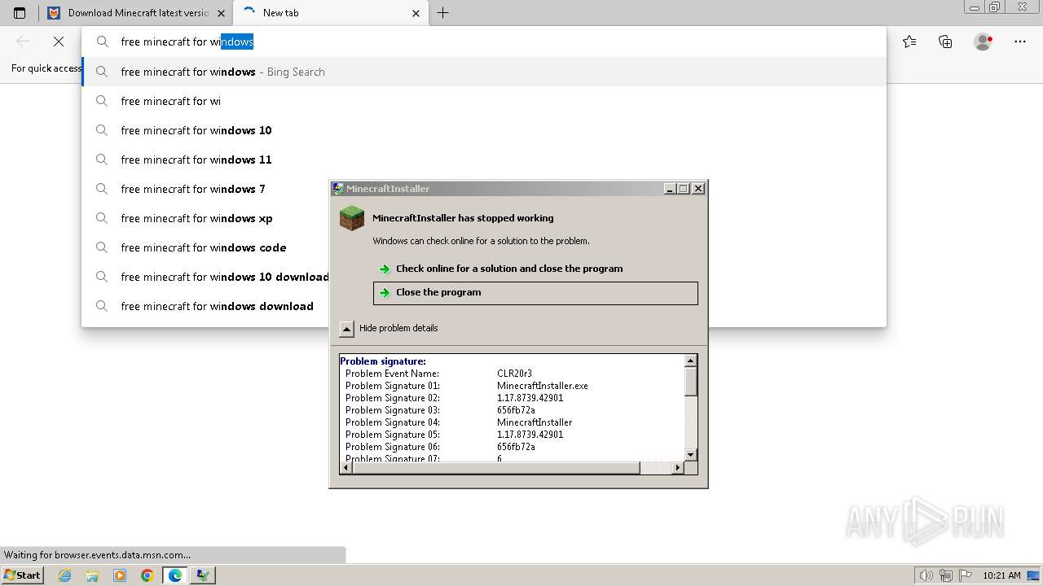The width and height of the screenshot is (1043, 586).
Task: Select suggestion free minecraft for windows Bing Search
Action: [483, 72]
